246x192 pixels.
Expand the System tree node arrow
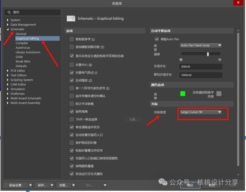coord(8,20)
